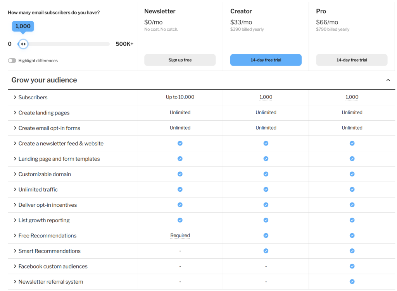Expand the Create email opt-in forms row chevron
The height and width of the screenshot is (291, 397).
coord(15,128)
